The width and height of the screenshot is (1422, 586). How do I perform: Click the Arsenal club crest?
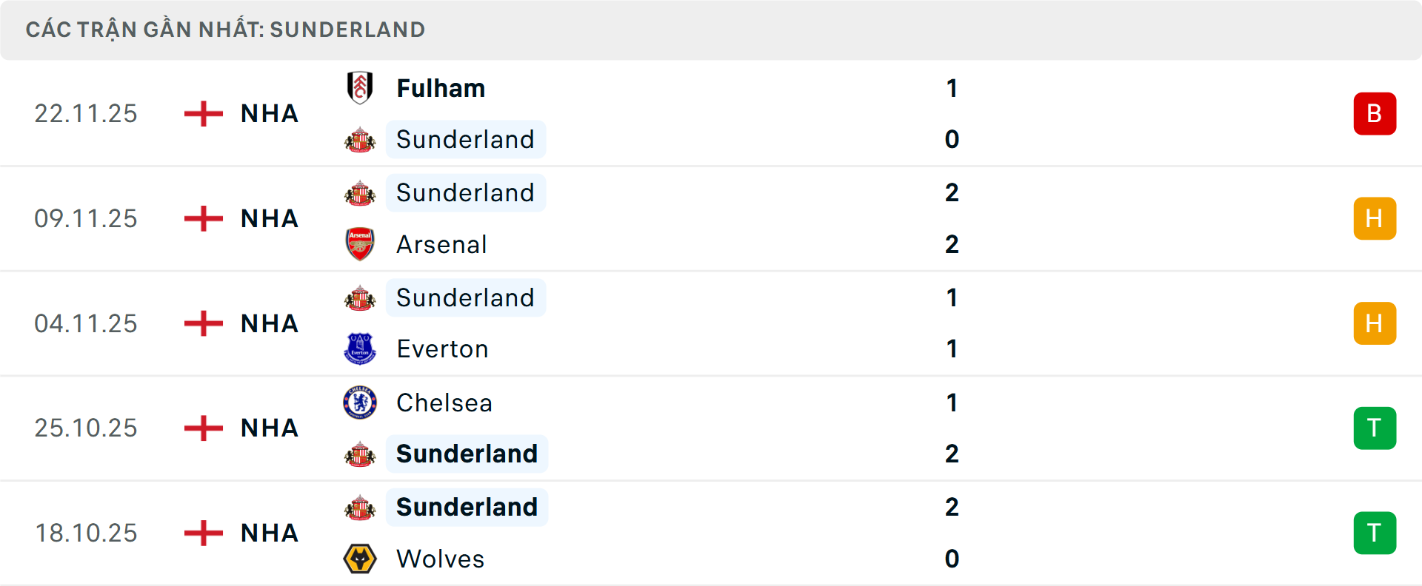coord(360,244)
